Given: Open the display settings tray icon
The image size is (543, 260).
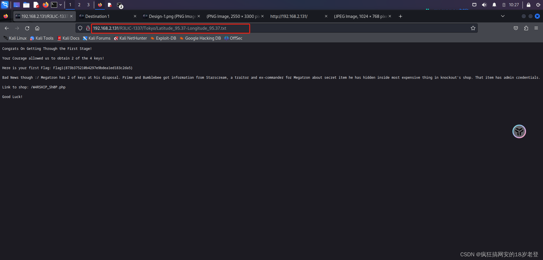Looking at the screenshot, I should click(474, 5).
